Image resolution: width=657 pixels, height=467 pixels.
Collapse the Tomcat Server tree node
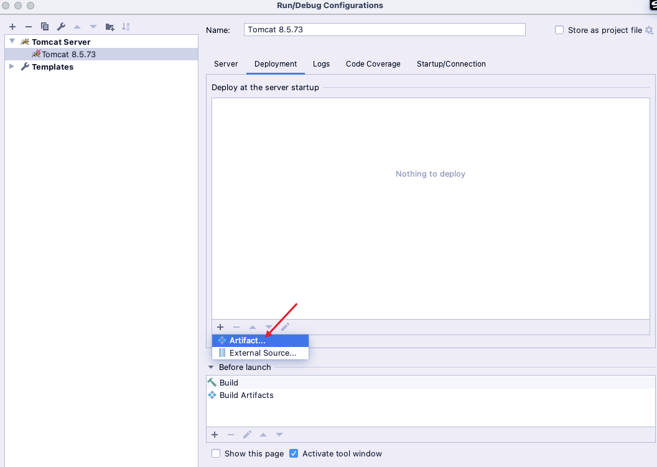[x=12, y=42]
